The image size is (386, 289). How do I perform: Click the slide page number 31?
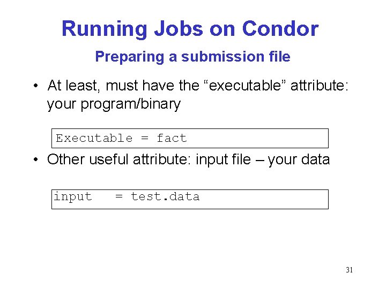(349, 270)
